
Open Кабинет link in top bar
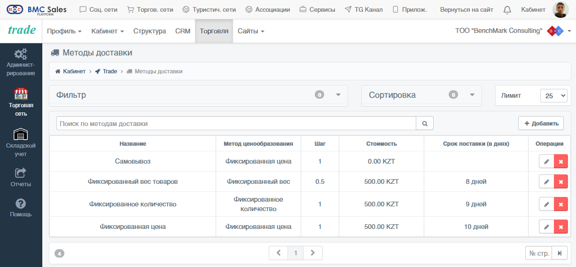533,9
